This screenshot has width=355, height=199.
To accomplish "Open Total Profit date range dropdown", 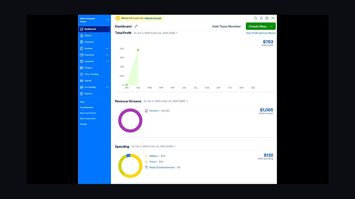I will (156, 33).
